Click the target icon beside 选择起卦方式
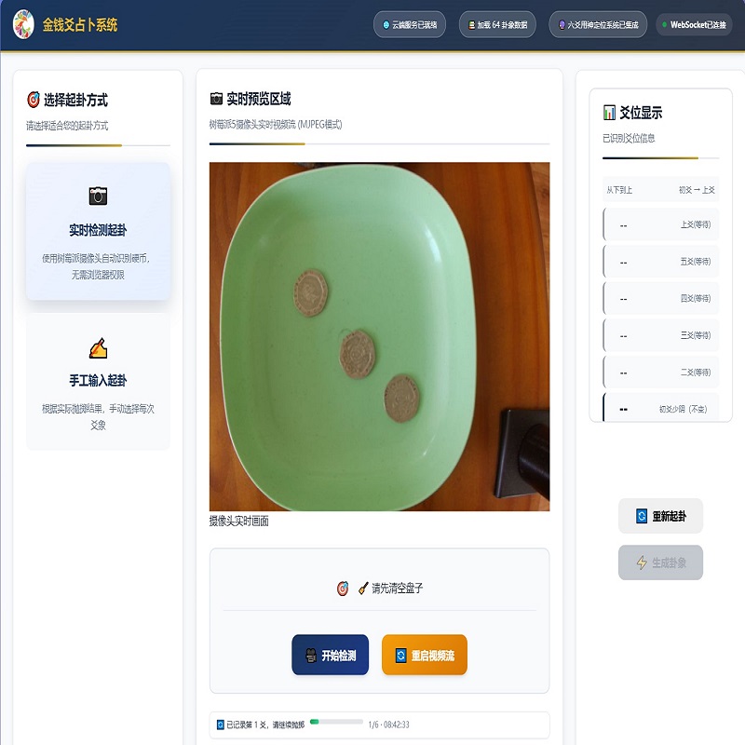Image resolution: width=745 pixels, height=745 pixels. click(34, 100)
